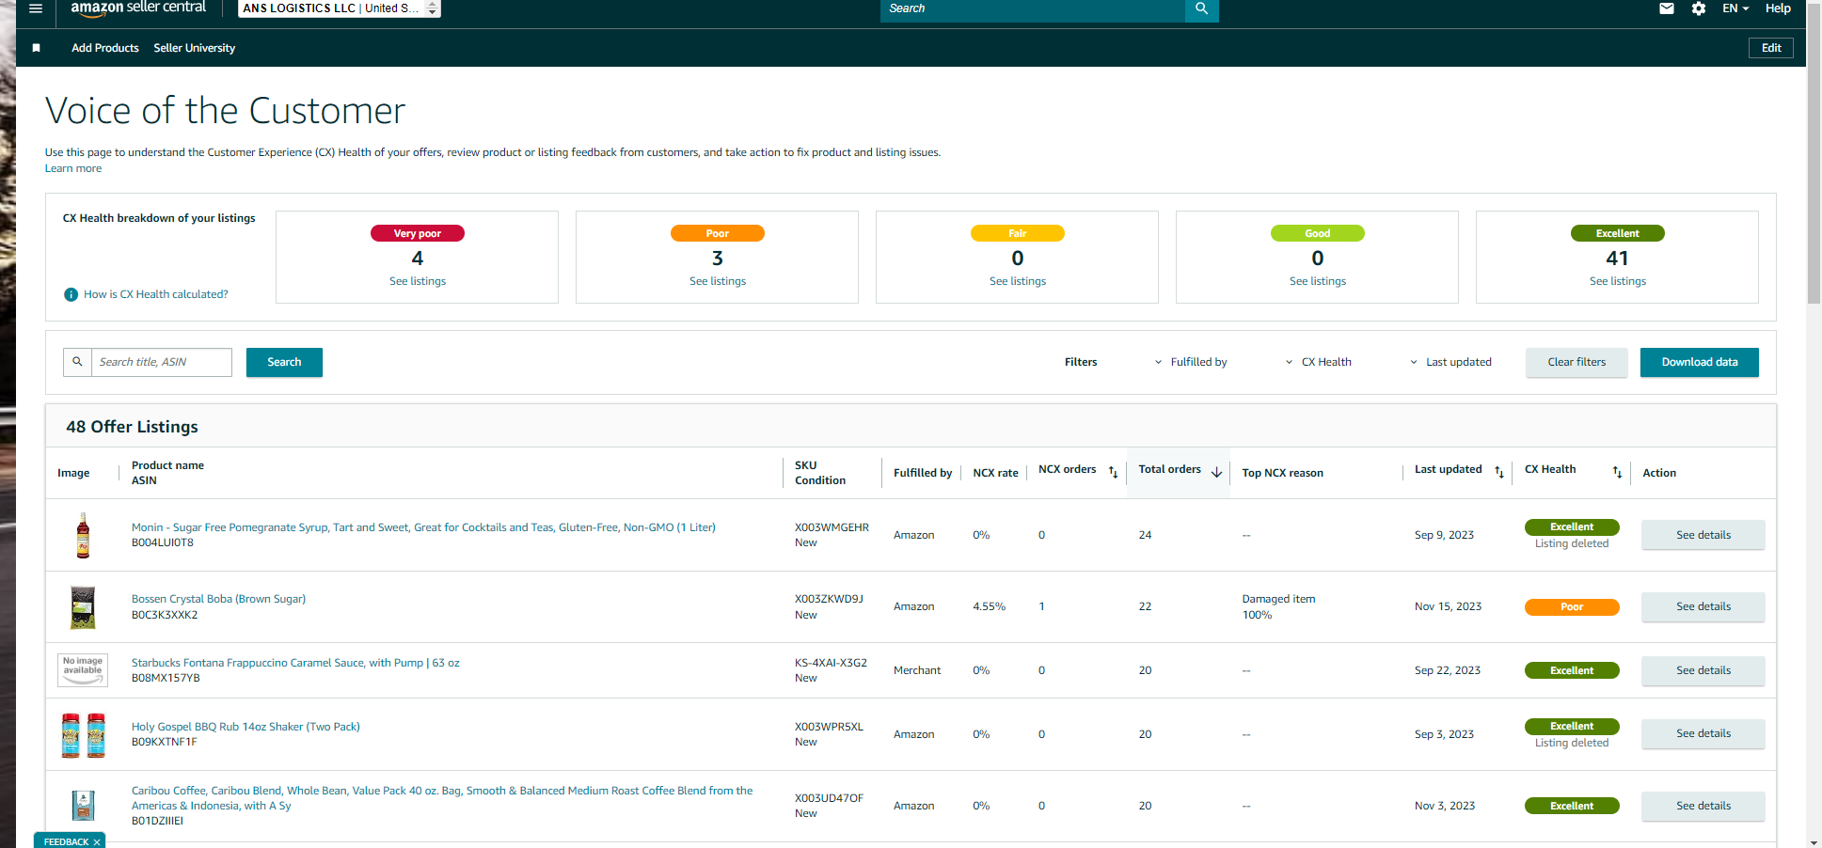Click See details for Caribou Coffee
Viewport: 1822px width, 848px height.
point(1703,806)
